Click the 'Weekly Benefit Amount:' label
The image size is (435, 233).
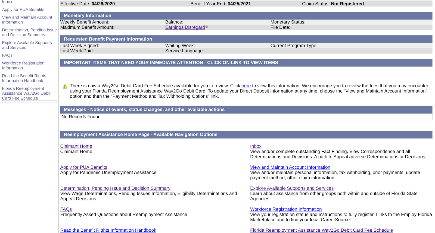pos(85,22)
